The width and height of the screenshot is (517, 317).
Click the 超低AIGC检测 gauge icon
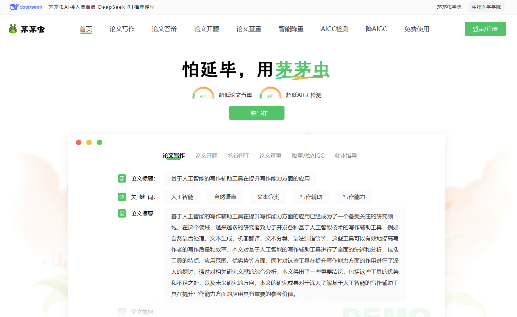(x=271, y=94)
